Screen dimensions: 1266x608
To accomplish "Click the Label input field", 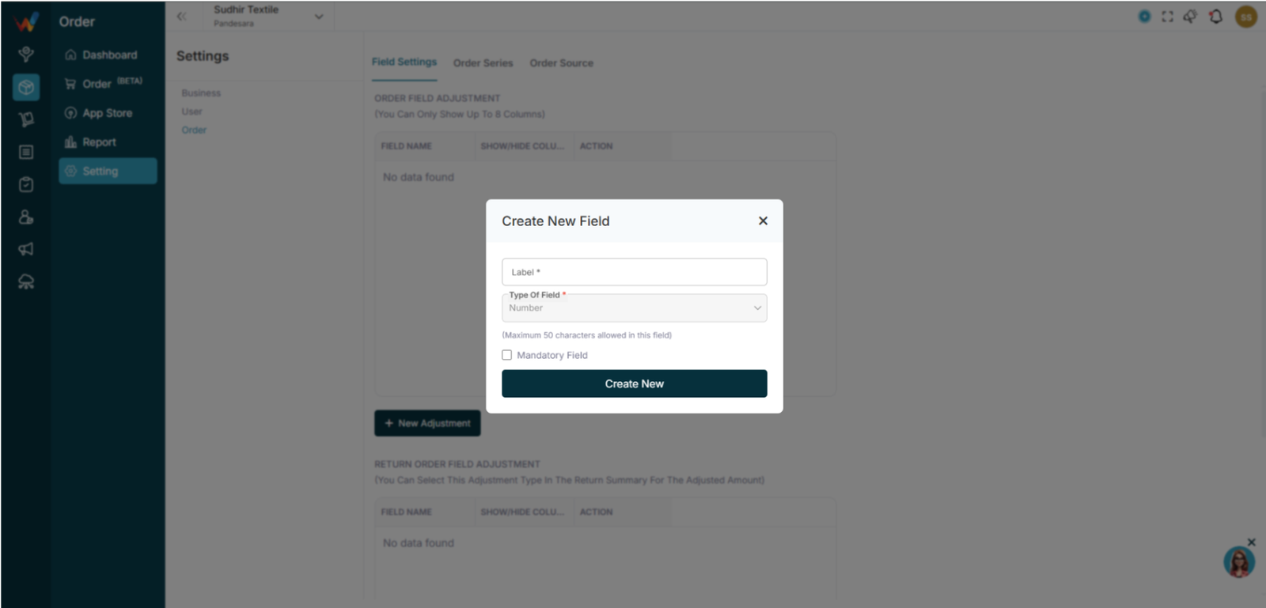I will click(634, 272).
